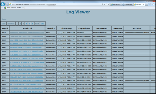The width and height of the screenshot is (156, 94).
Task: Click the RecordId column header
Action: pyautogui.click(x=137, y=28)
